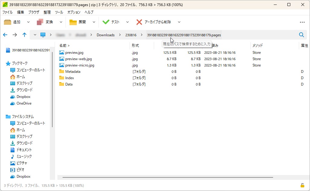This screenshot has height=191, width=310.
Task: Open ホーム under ファイルシステム
Action: coord(18,130)
